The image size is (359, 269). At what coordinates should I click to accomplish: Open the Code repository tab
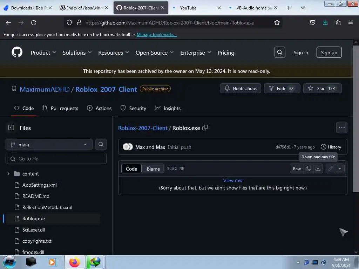(x=24, y=108)
